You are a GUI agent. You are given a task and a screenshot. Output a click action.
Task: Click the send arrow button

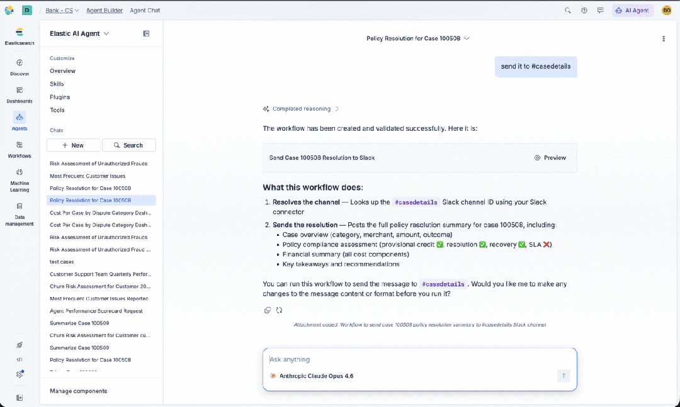point(564,376)
